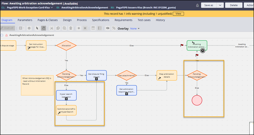Select the yellow annotation note
Viewport: 254px width, 135px height.
point(37,85)
